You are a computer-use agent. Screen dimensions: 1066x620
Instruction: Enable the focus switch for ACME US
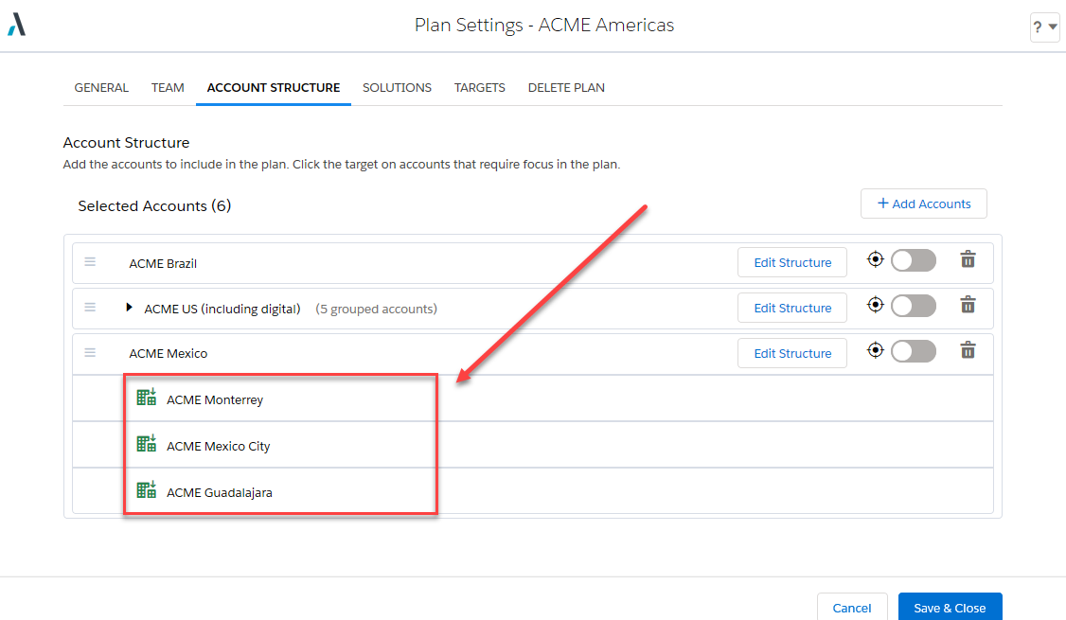pyautogui.click(x=913, y=306)
